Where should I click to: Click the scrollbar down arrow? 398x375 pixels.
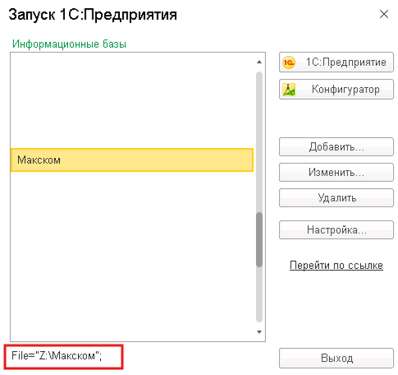pos(259,332)
